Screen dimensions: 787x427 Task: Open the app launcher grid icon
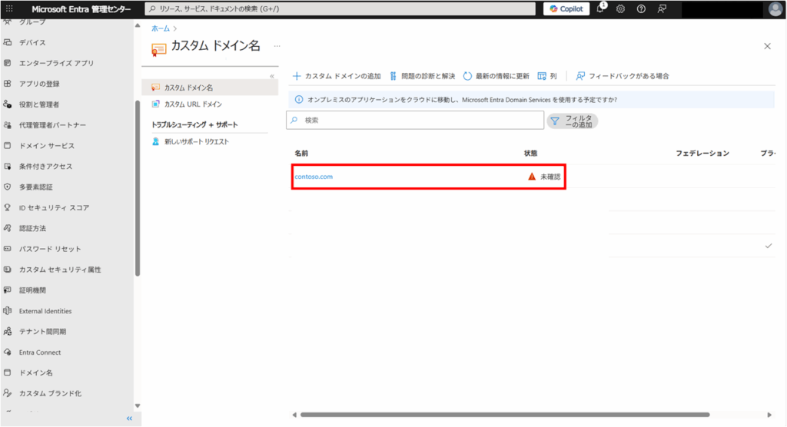pyautogui.click(x=9, y=8)
